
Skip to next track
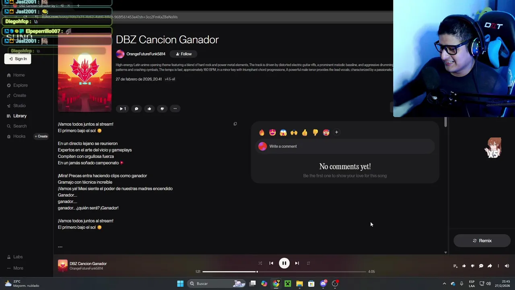(x=297, y=263)
